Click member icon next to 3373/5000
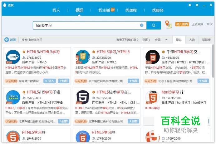This screenshot has height=144, width=216. pos(94,58)
